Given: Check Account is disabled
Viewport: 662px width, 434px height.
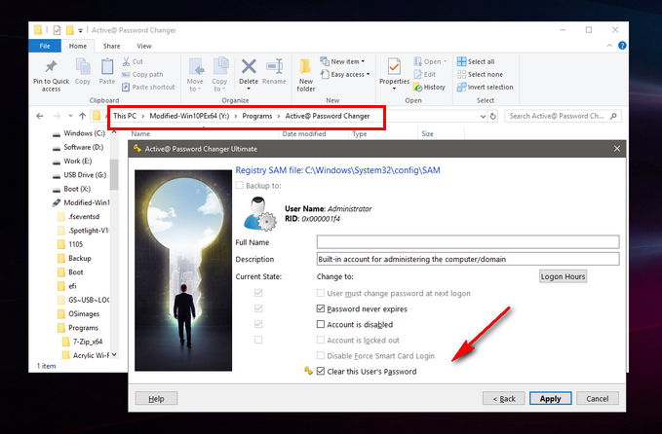Looking at the screenshot, I should (x=321, y=324).
